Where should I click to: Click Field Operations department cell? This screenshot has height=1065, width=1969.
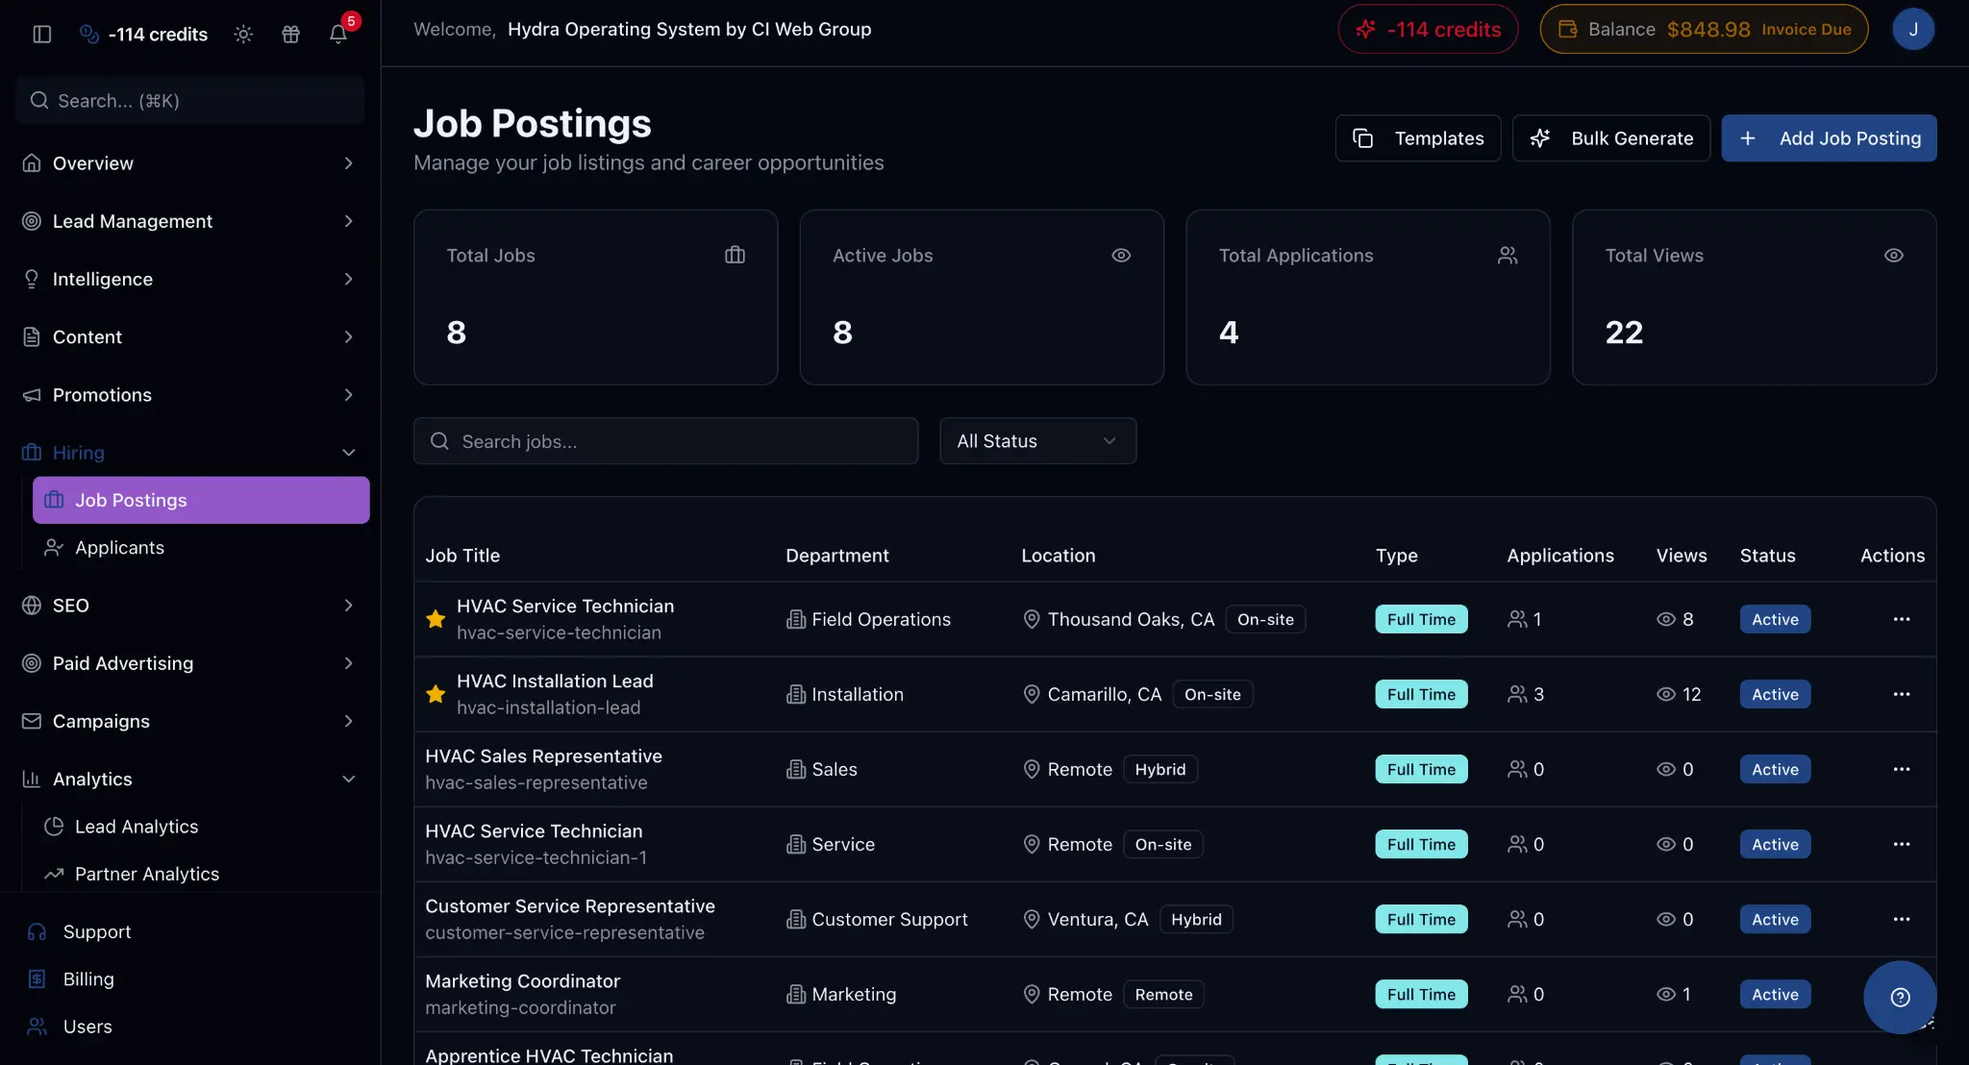[x=868, y=619]
